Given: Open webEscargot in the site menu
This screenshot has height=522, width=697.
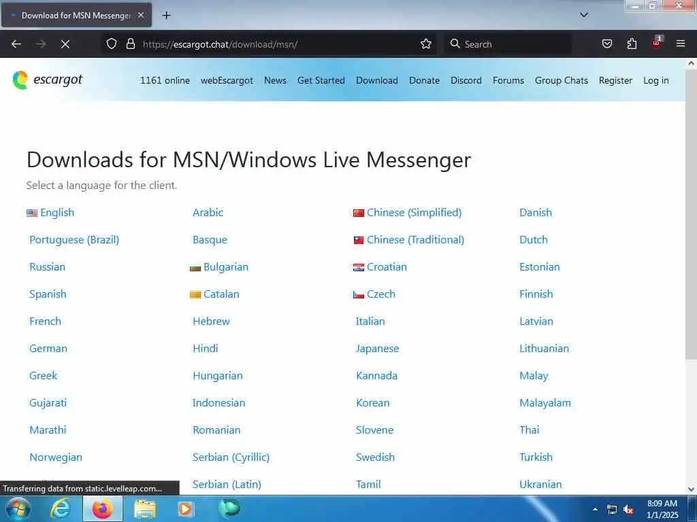Looking at the screenshot, I should [227, 80].
